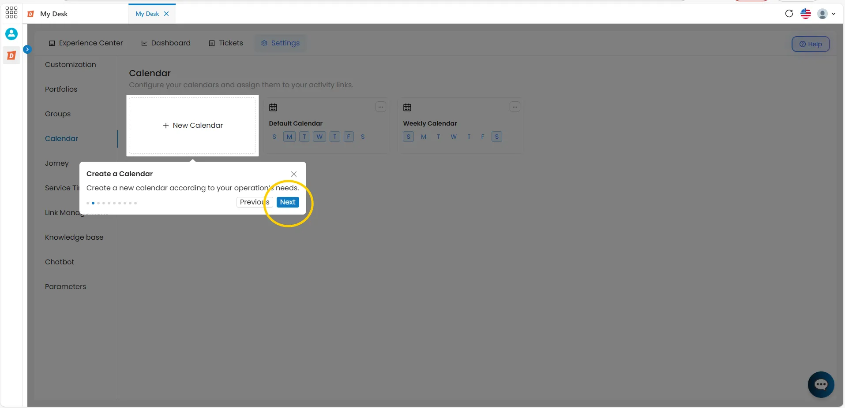Expand the sidebar with the blue arrow
Viewport: 845px width, 408px height.
click(x=27, y=49)
